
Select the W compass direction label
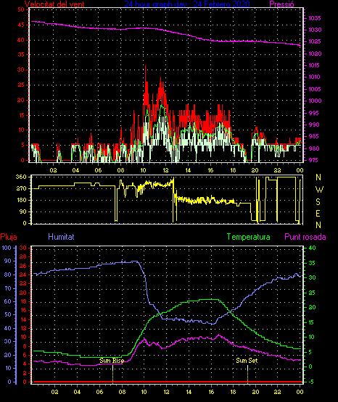tap(319, 190)
